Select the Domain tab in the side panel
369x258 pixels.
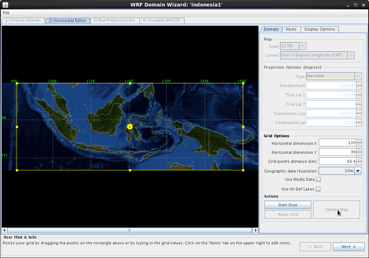click(x=271, y=29)
